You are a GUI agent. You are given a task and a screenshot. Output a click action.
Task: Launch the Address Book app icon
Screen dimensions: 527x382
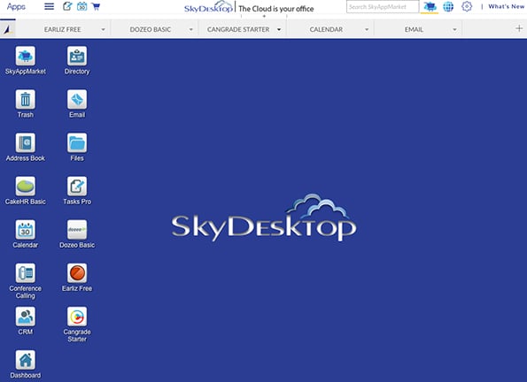(x=25, y=142)
